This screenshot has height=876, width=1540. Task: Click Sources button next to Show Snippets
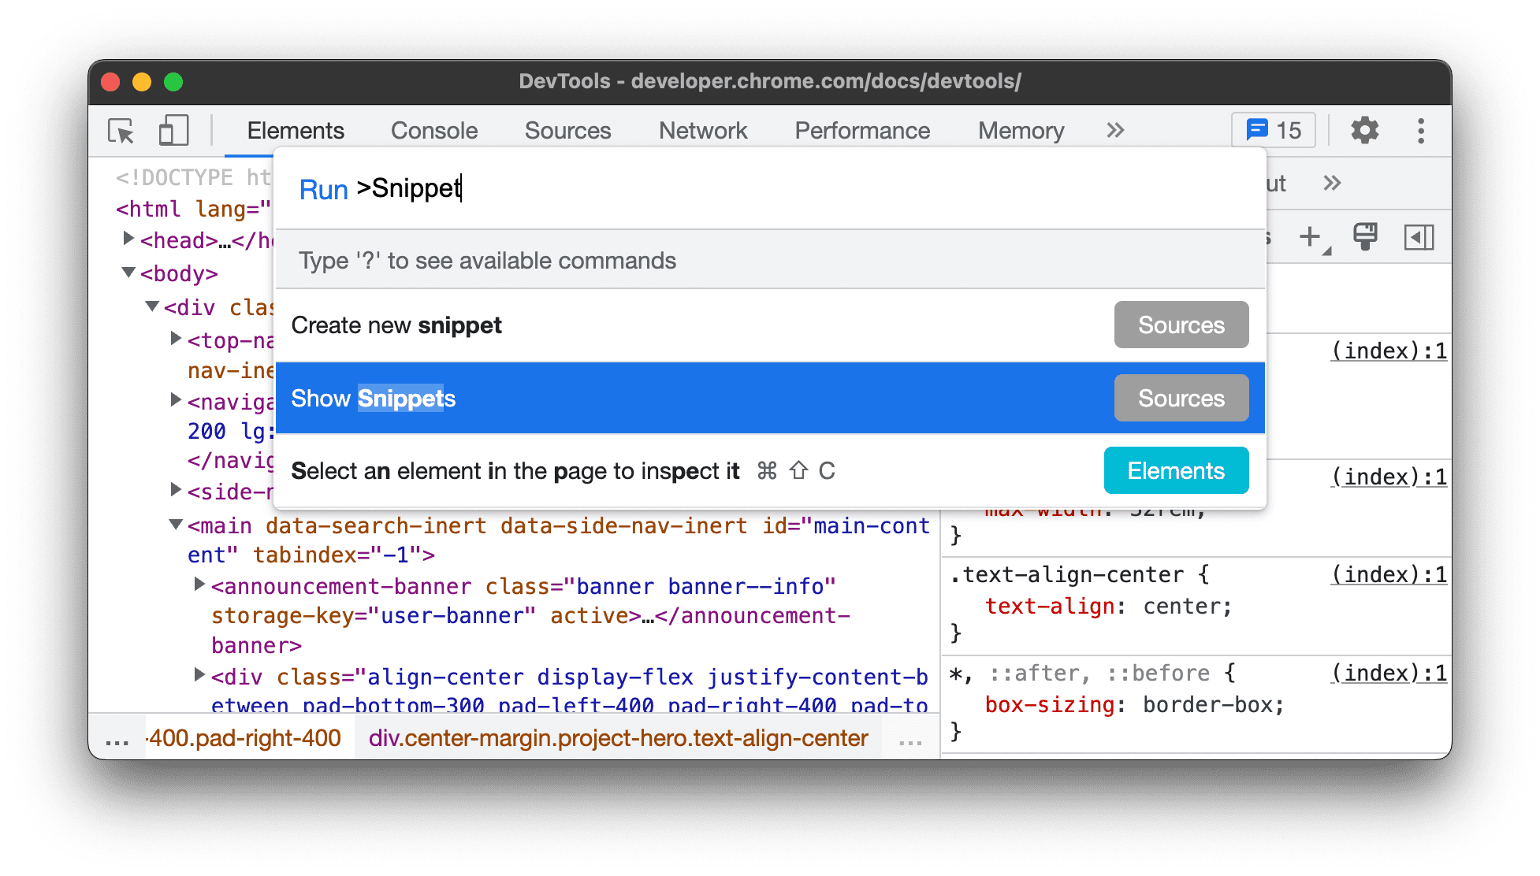coord(1181,399)
